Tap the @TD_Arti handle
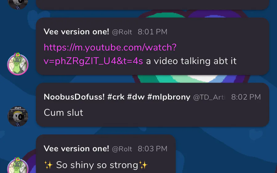Image resolution: width=277 pixels, height=173 pixels. tap(209, 97)
